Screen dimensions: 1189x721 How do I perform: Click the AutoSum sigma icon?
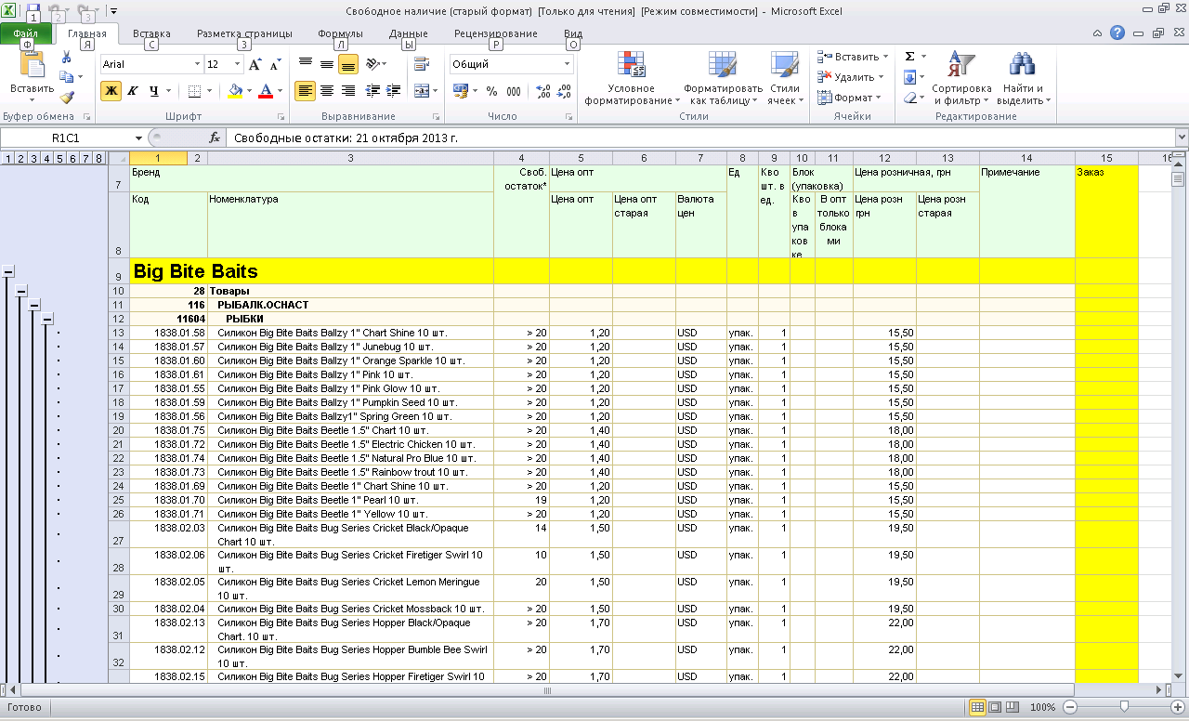[x=909, y=57]
